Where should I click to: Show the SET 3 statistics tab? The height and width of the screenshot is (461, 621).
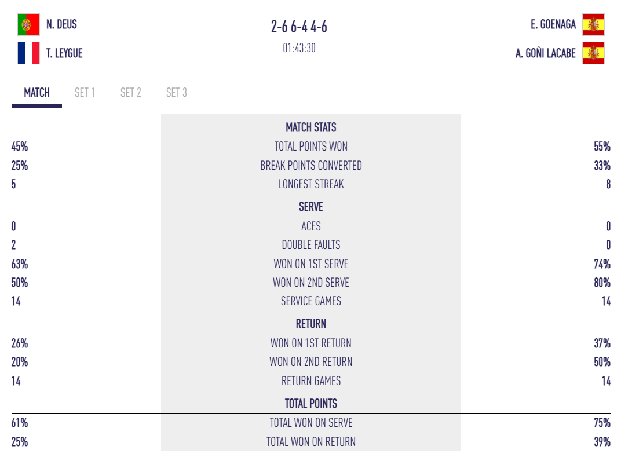pos(176,93)
